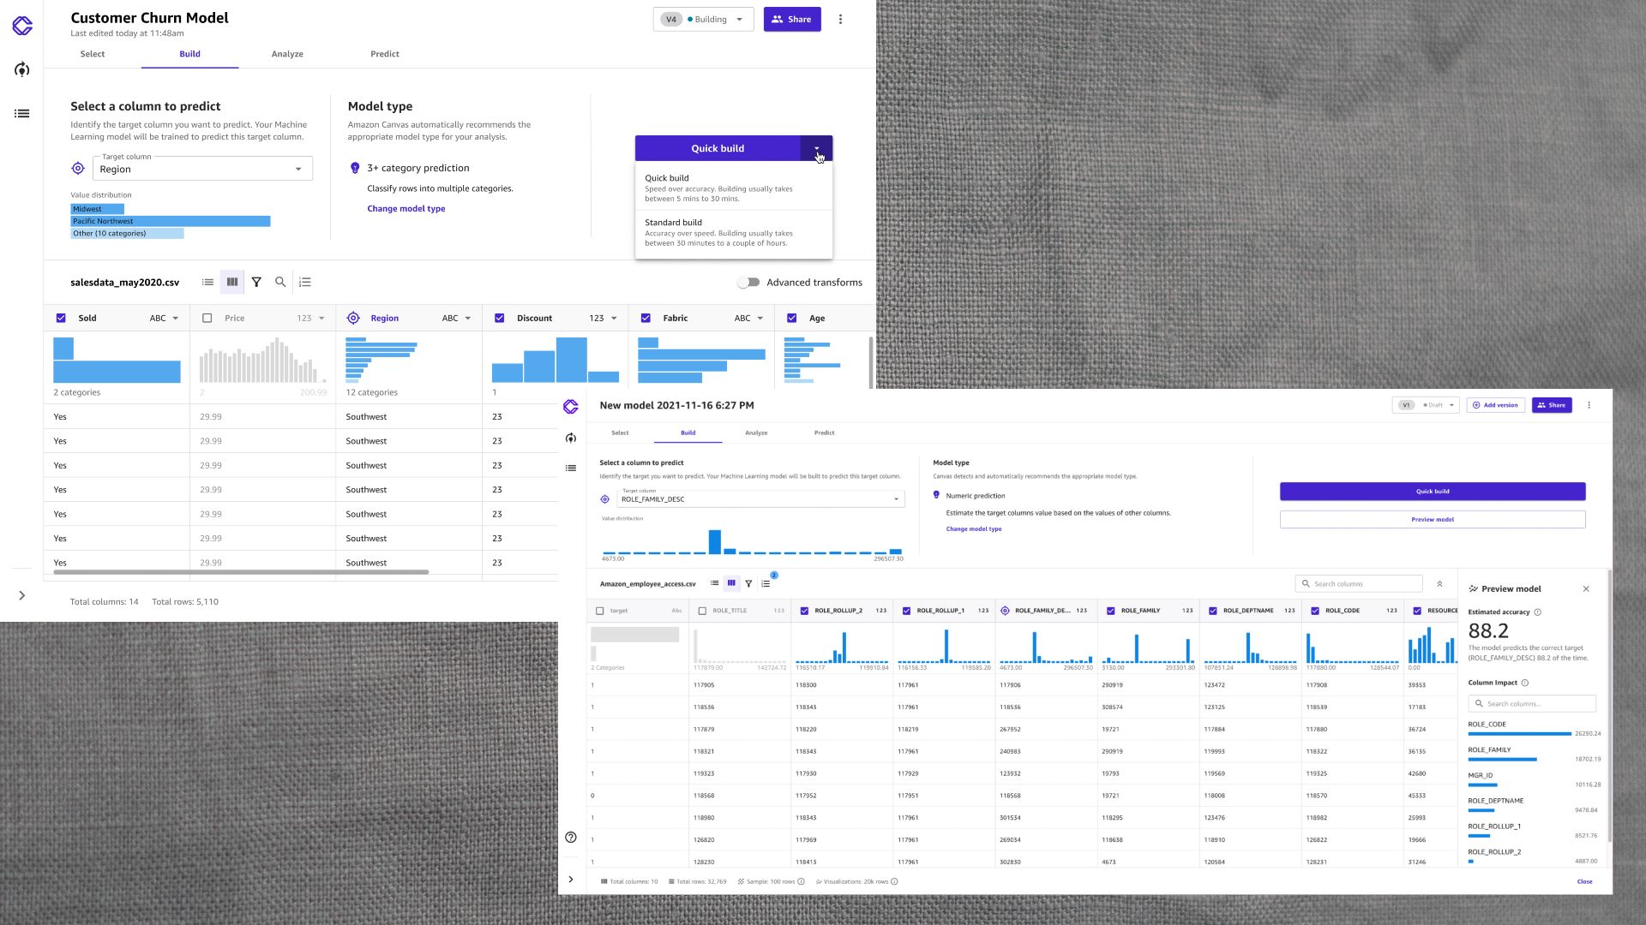Open column search with the magnifier icon
The width and height of the screenshot is (1646, 925).
coord(279,282)
